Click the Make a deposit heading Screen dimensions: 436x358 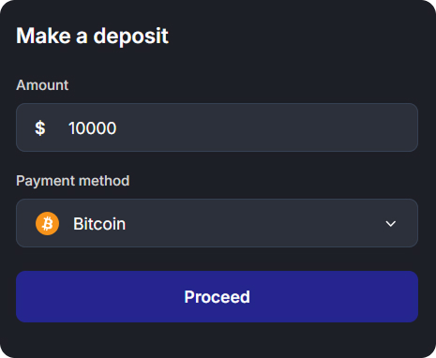pos(93,36)
